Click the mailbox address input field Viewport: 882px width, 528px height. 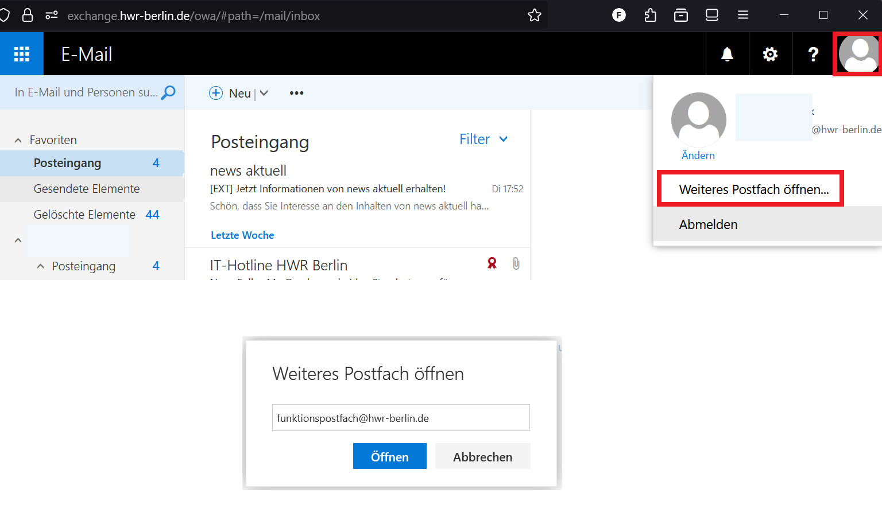tap(400, 418)
